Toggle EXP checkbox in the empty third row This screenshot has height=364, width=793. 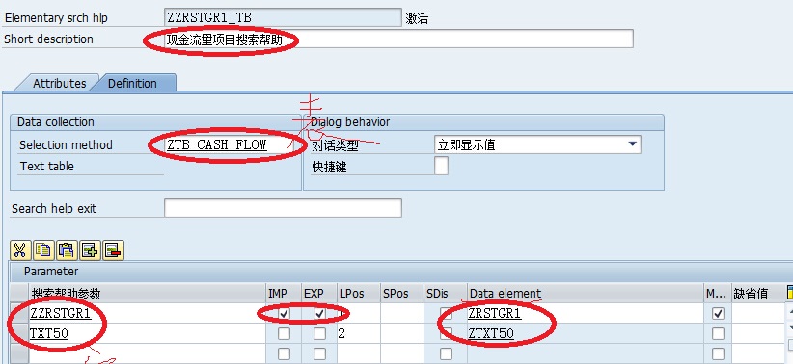[x=319, y=354]
